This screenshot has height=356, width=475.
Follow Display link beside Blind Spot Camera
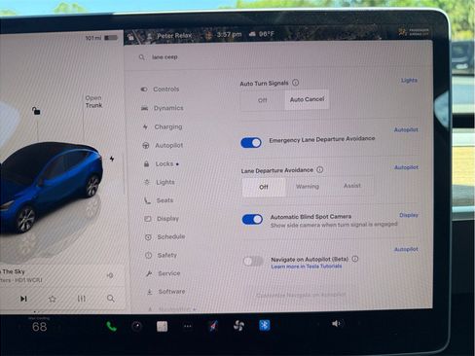[x=409, y=215]
